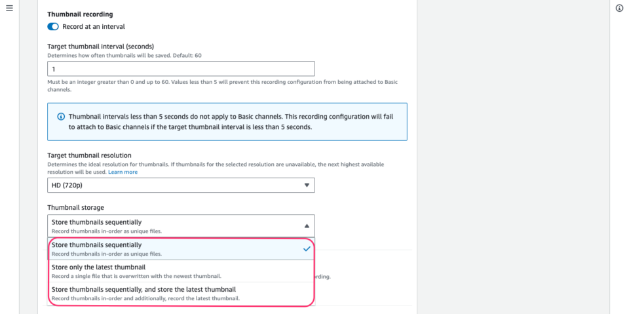Screen dimensions: 629x314
Task: Click the arrow on the resolution dropdown
Action: [307, 186]
